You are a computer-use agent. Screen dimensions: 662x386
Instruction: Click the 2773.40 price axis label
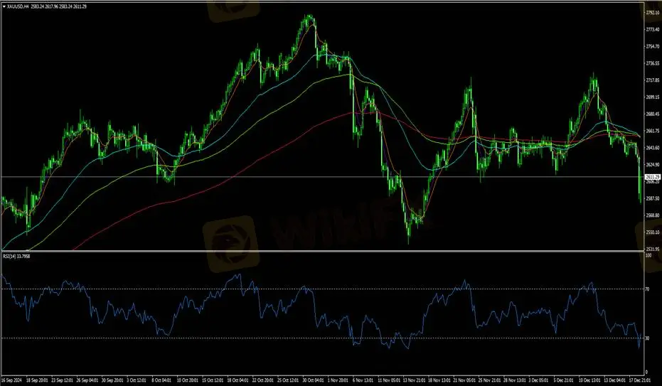tap(653, 30)
